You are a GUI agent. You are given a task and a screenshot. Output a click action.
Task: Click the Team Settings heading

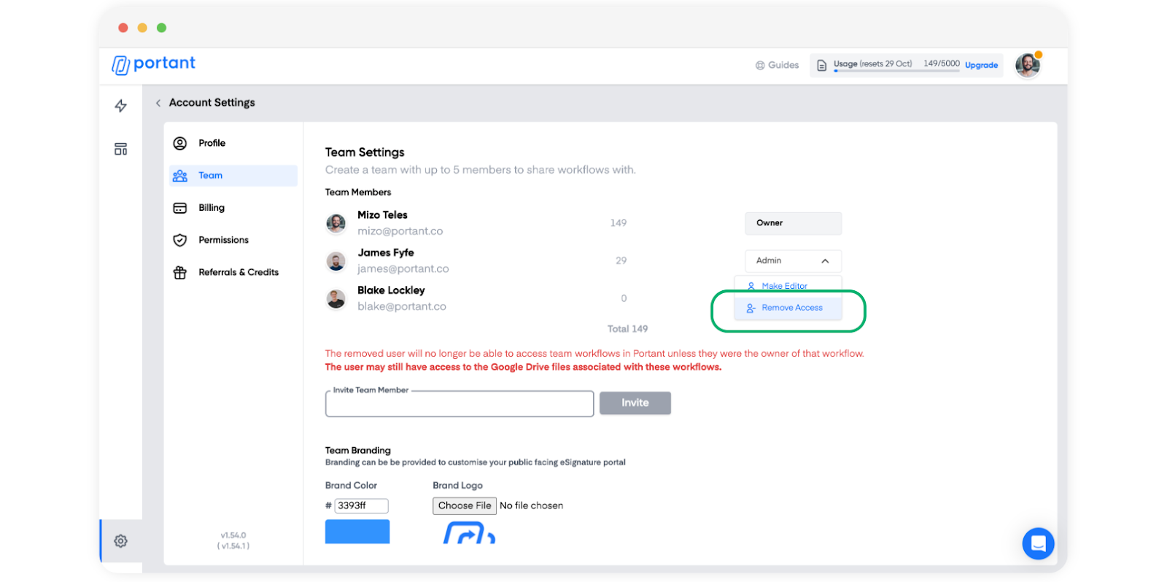pos(365,152)
